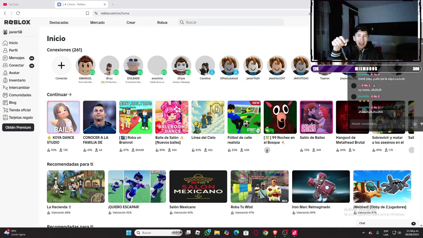Open TikTok from the taskbar

294,233
